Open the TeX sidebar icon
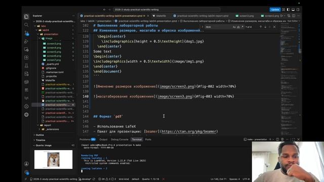 [26, 98]
